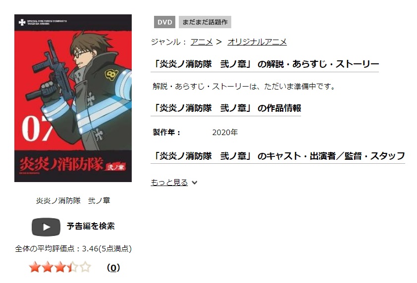The image size is (417, 283).
Task: Open the オリジナルアニメ genre link
Action: [x=257, y=42]
